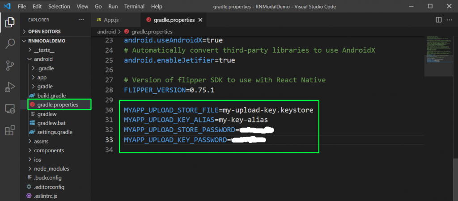Open the Explorer view in activity bar
458x201 pixels.
tap(10, 23)
